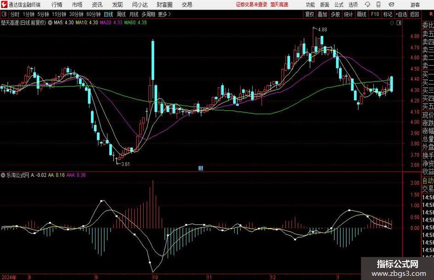The height and width of the screenshot is (280, 434).
Task: Open the mobile phone icon
Action: point(378,5)
